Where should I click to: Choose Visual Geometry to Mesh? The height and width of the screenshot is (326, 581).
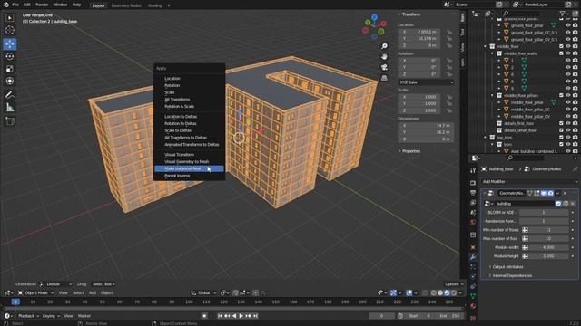(187, 162)
